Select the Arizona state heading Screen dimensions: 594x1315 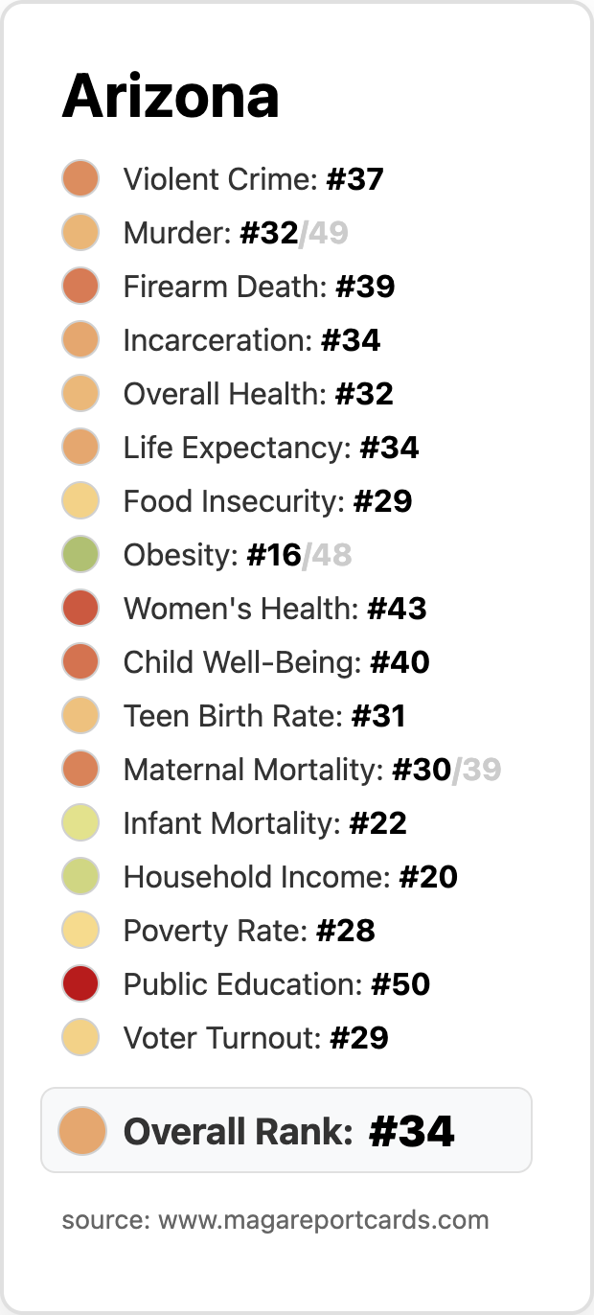pyautogui.click(x=171, y=96)
